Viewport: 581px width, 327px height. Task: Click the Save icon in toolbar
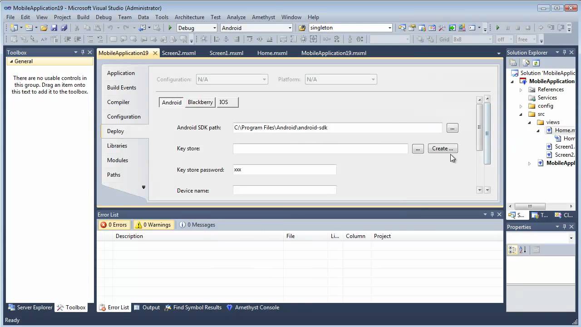(x=54, y=28)
